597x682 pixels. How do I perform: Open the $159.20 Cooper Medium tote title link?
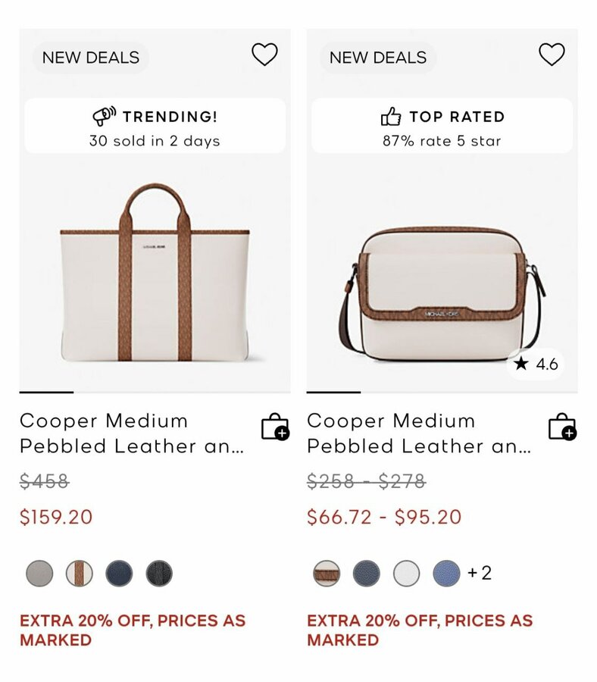pyautogui.click(x=133, y=433)
